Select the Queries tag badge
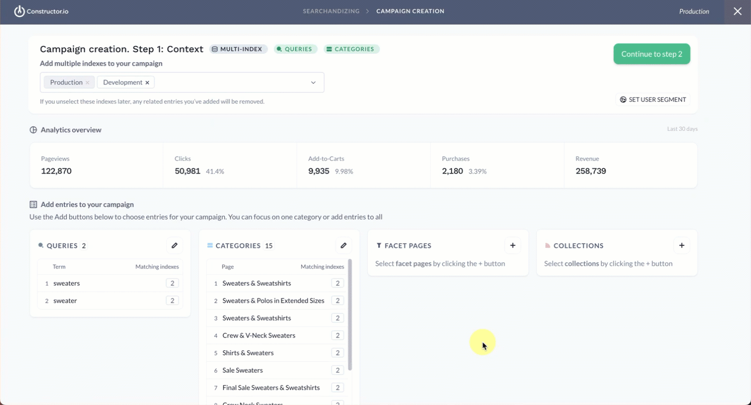This screenshot has width=751, height=405. (295, 49)
